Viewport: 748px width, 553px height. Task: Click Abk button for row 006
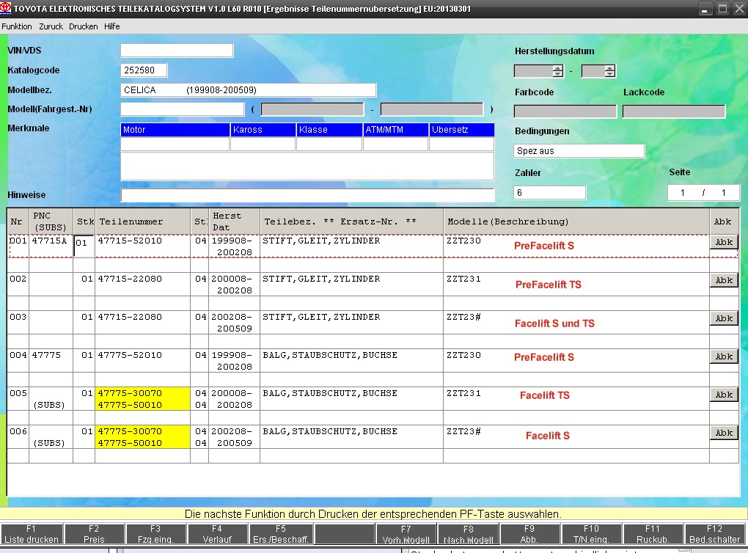click(x=724, y=433)
